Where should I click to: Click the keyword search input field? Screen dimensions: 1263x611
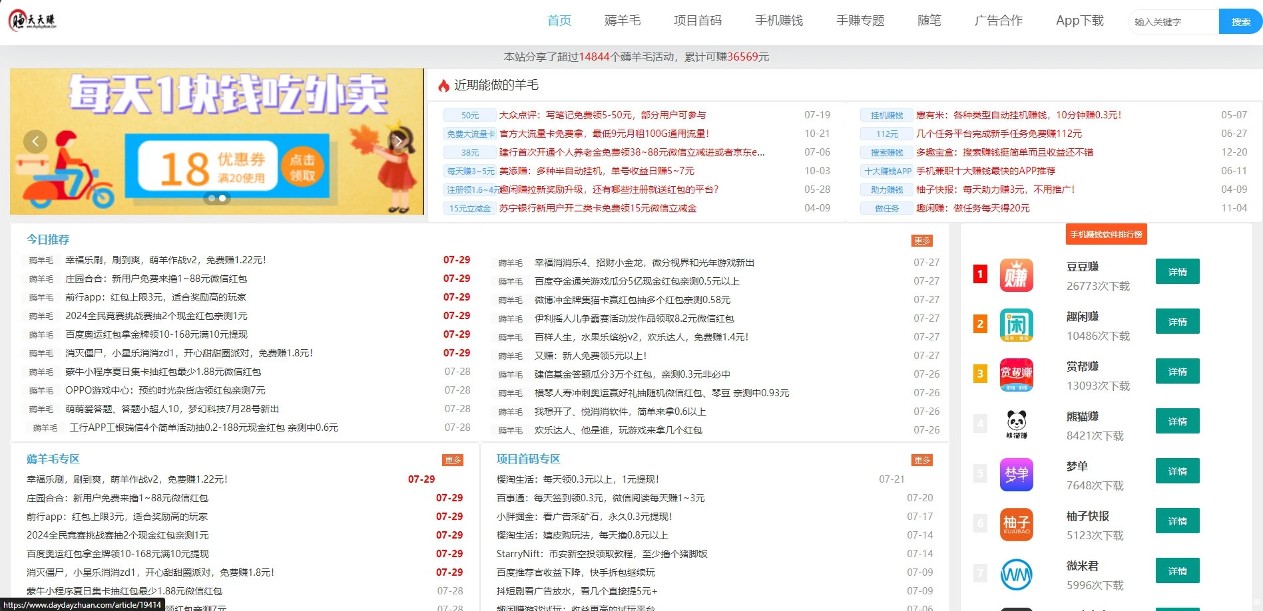[1170, 21]
